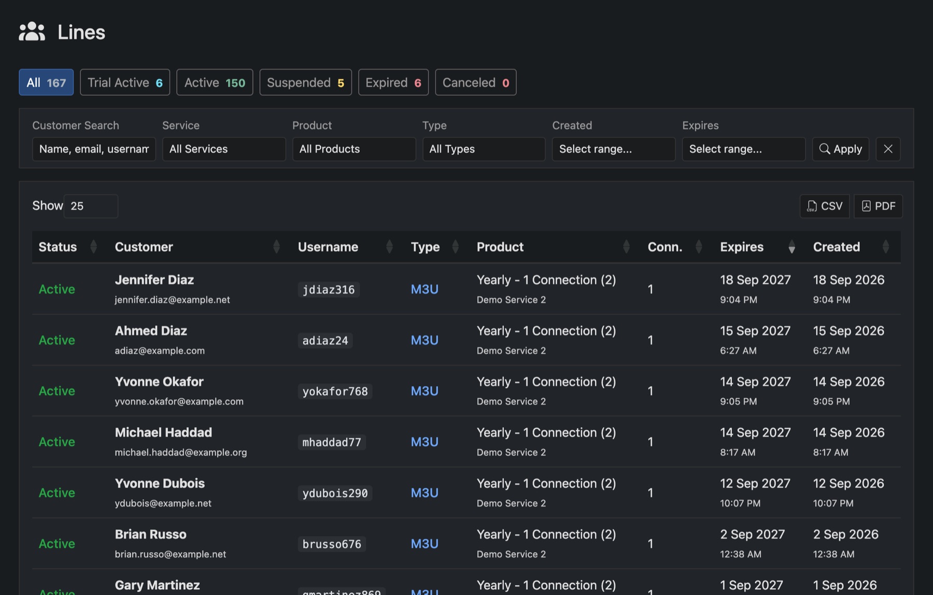Pick a Created date range
This screenshot has height=595, width=933.
[614, 149]
